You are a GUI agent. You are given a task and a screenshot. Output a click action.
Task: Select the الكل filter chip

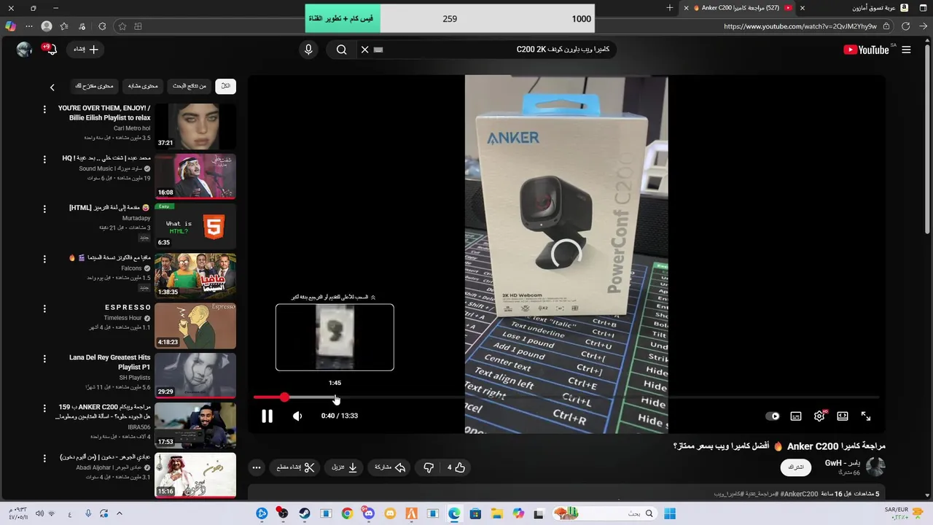(x=225, y=86)
